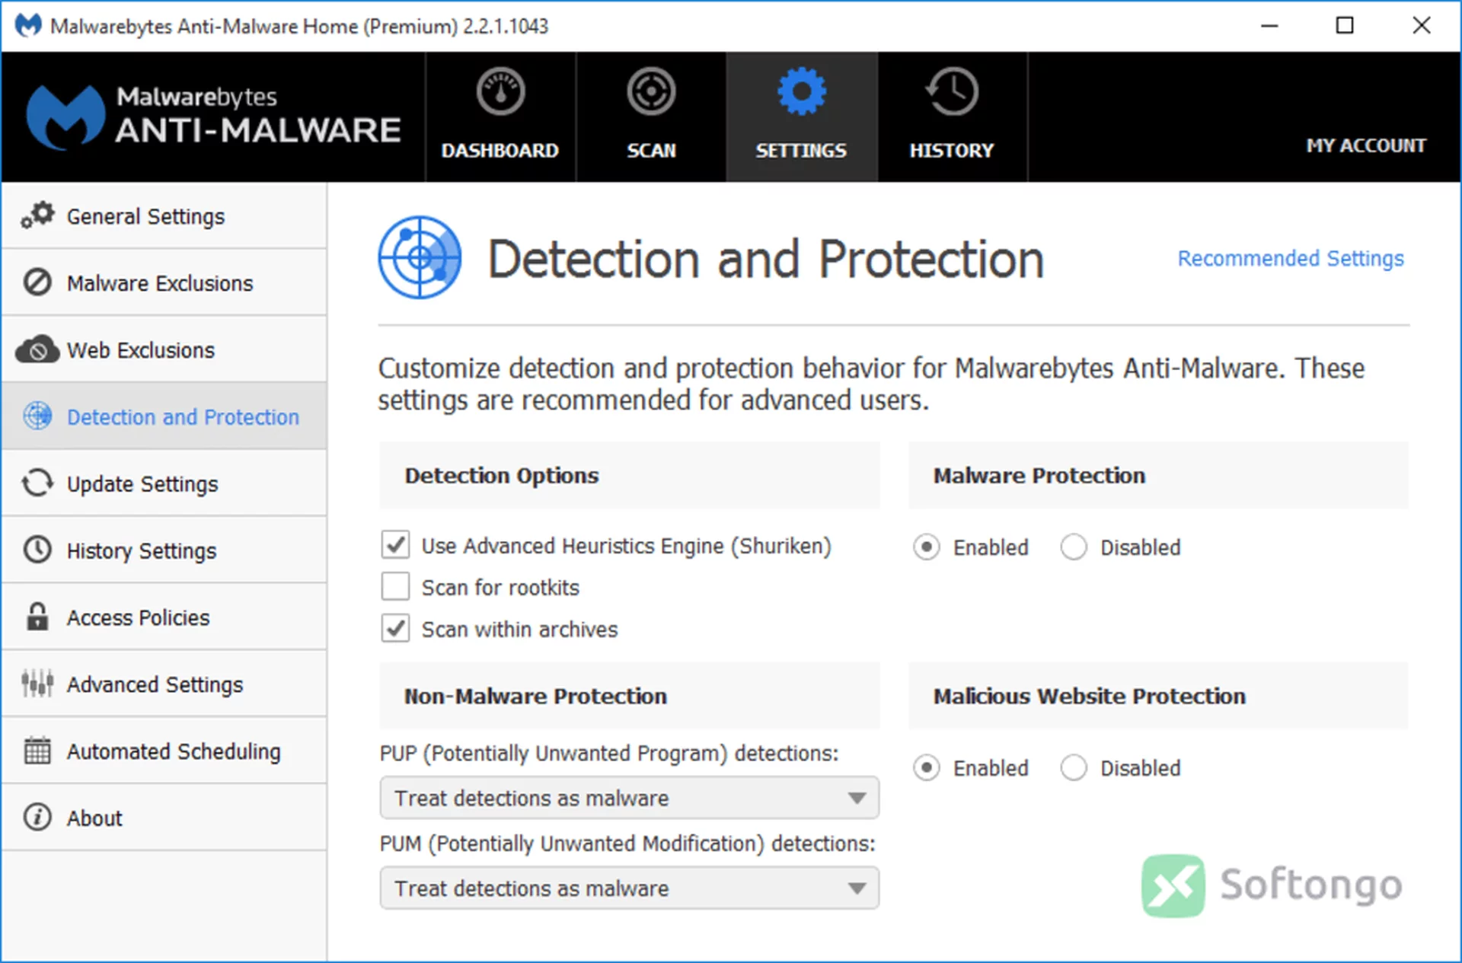This screenshot has width=1462, height=963.
Task: Open the Malware Exclusions label
Action: coord(160,283)
